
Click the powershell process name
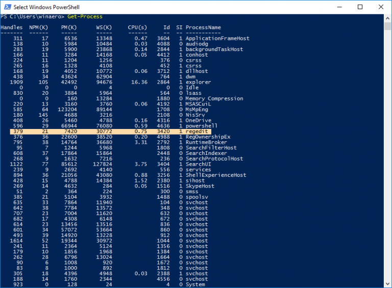point(201,126)
